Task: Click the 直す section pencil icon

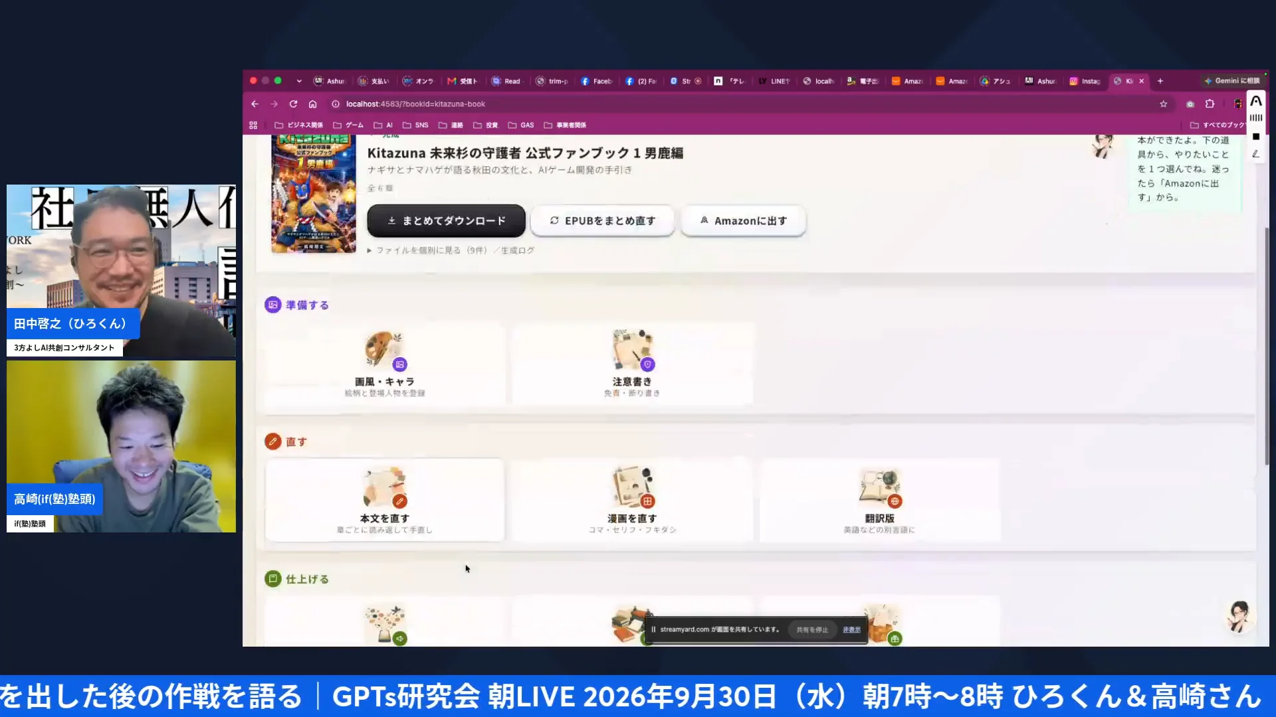Action: click(x=272, y=441)
